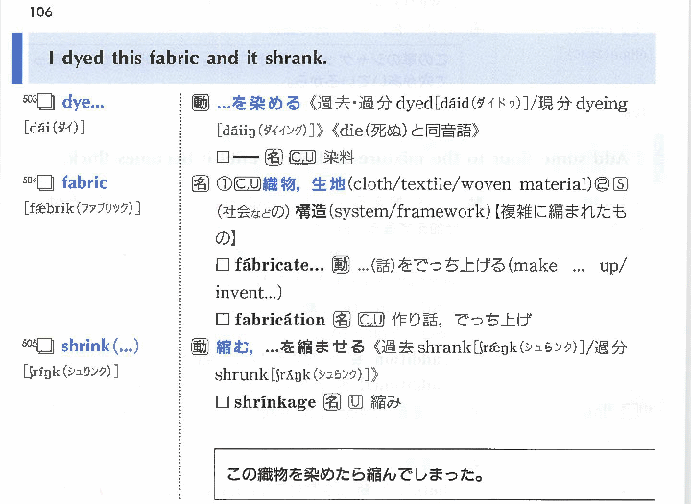Check the box numbered 503 beside dye
The width and height of the screenshot is (691, 504).
click(x=47, y=103)
